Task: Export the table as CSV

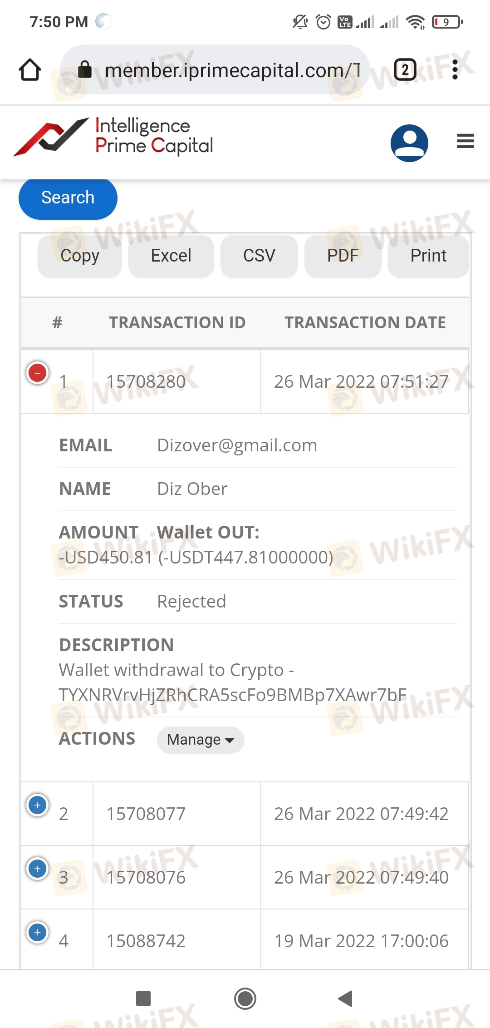Action: (x=259, y=256)
